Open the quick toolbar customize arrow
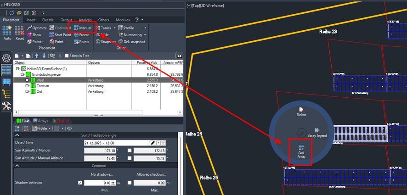Image resolution: width=407 pixels, height=195 pixels. 43,12
